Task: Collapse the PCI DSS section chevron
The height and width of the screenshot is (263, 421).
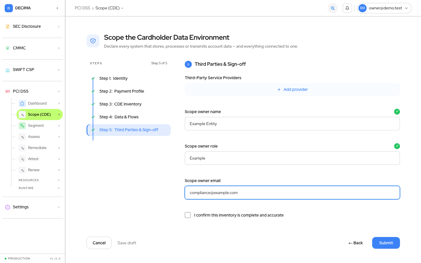Action: tap(59, 91)
